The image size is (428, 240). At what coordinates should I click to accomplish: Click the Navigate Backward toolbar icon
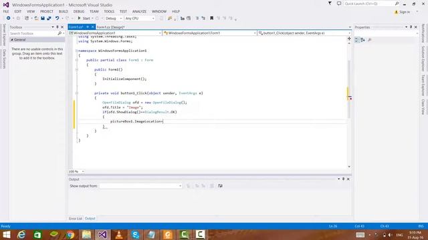pos(9,18)
